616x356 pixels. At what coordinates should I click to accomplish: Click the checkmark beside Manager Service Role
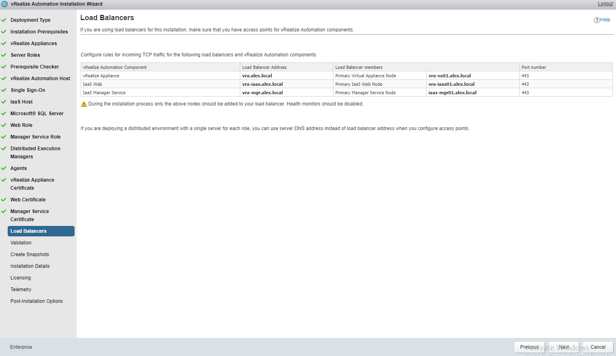click(4, 137)
